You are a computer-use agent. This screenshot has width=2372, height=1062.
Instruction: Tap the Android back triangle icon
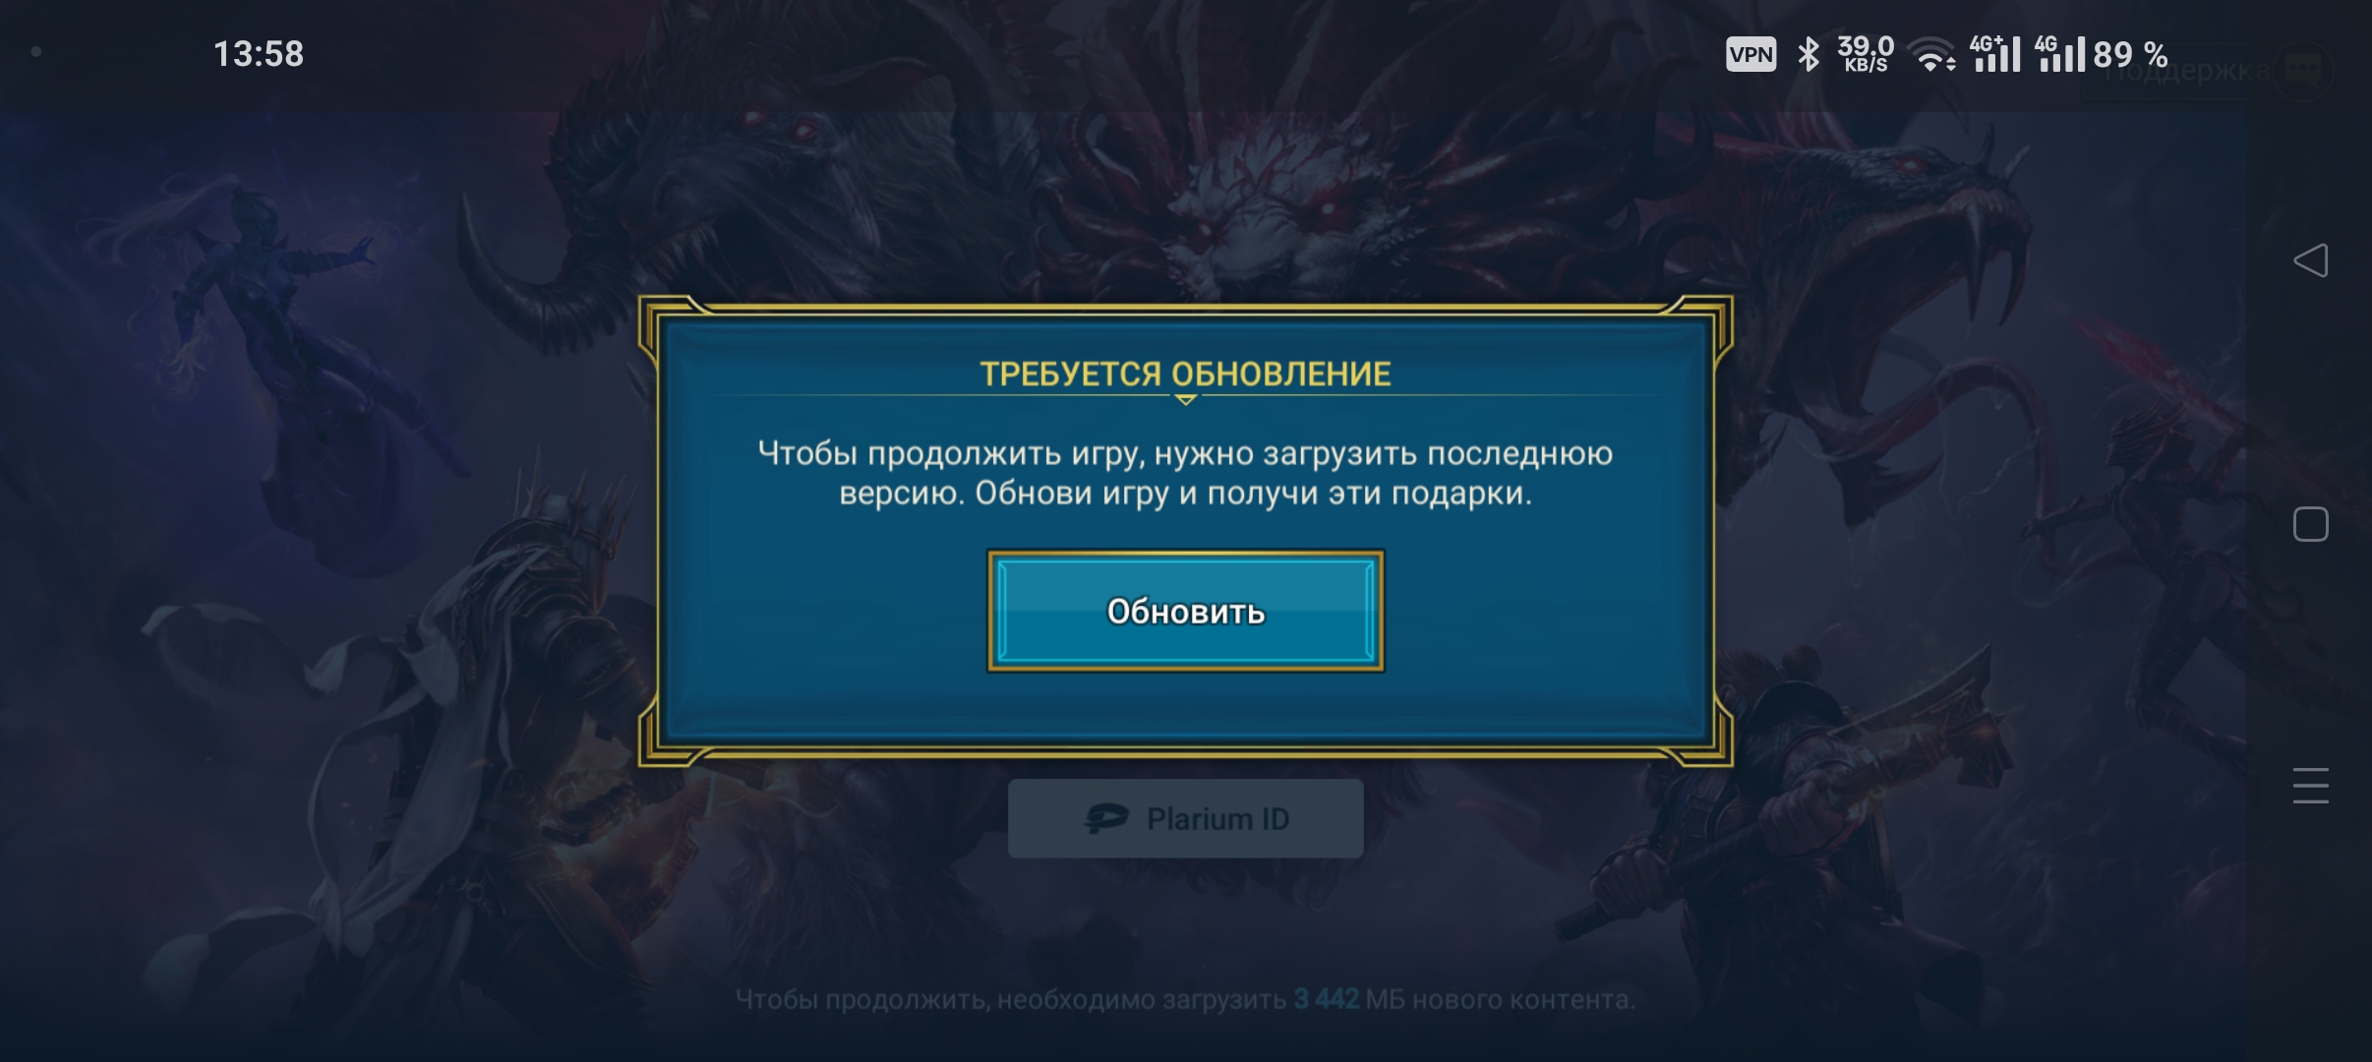pyautogui.click(x=2311, y=261)
